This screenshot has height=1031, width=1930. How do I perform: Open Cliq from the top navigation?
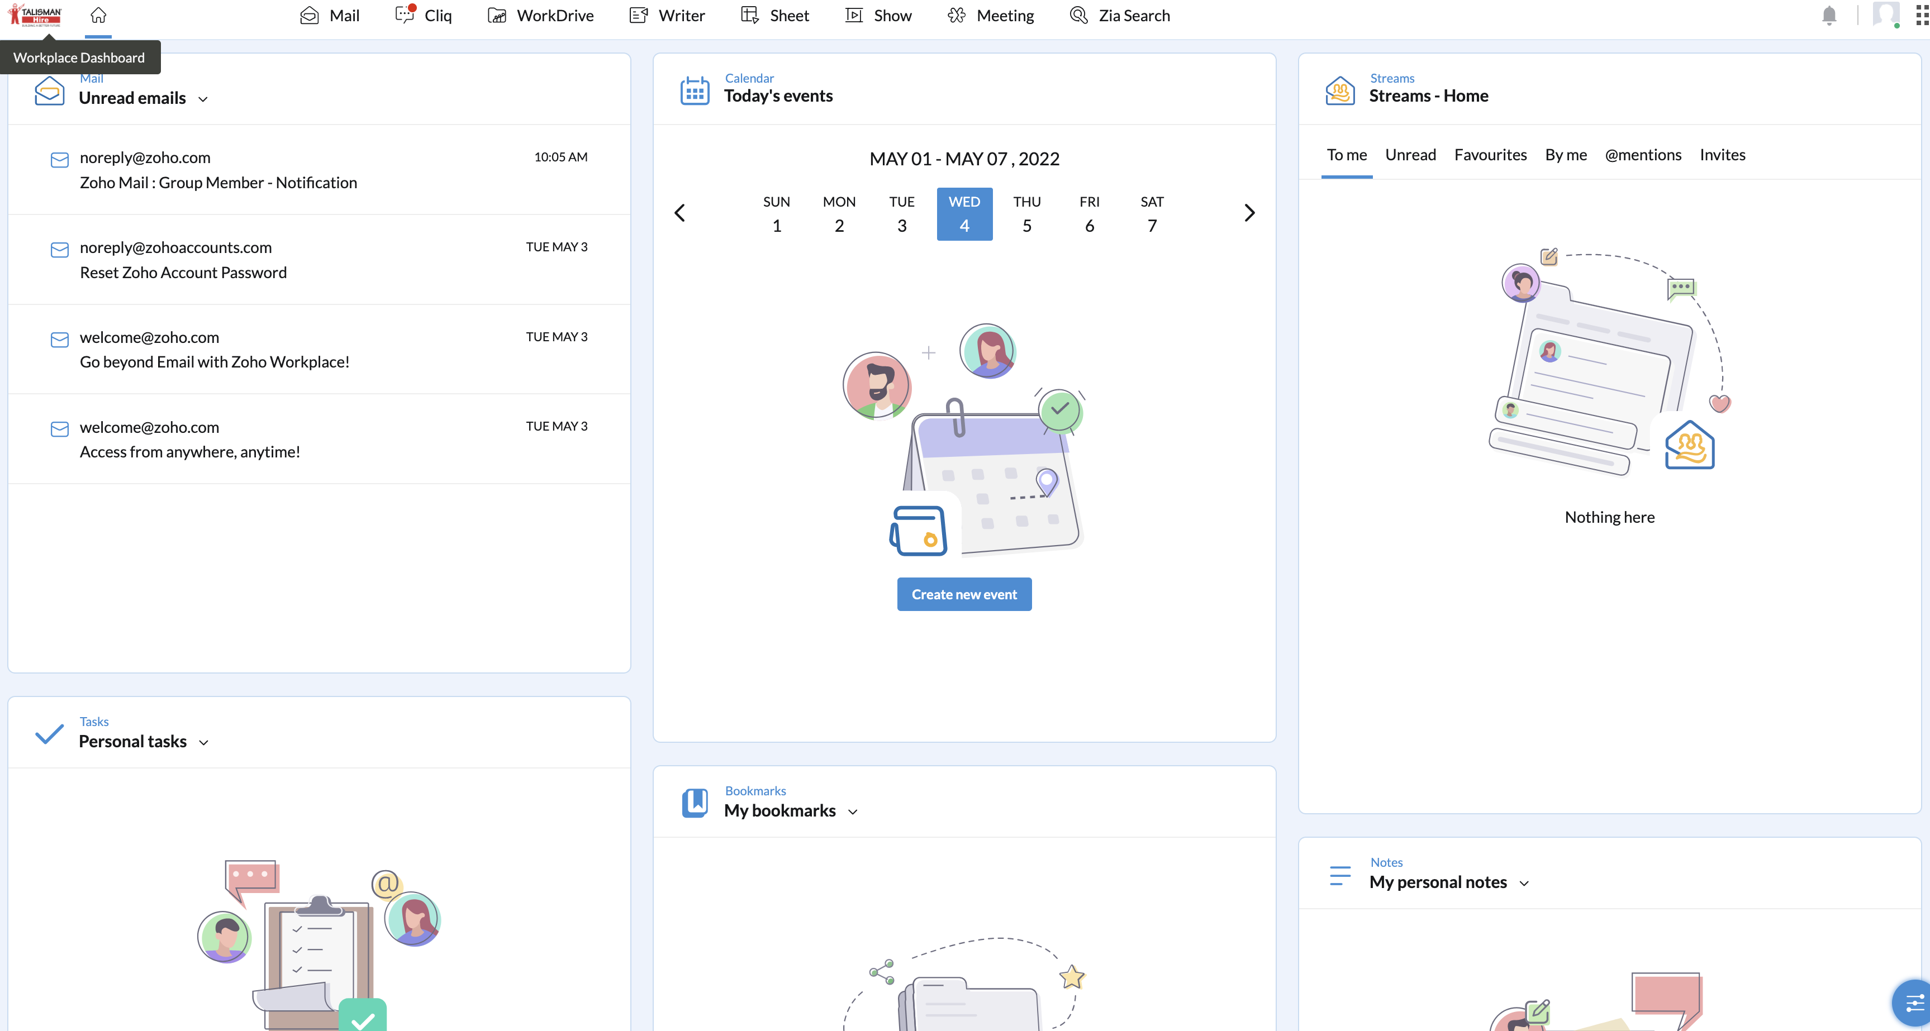[424, 16]
